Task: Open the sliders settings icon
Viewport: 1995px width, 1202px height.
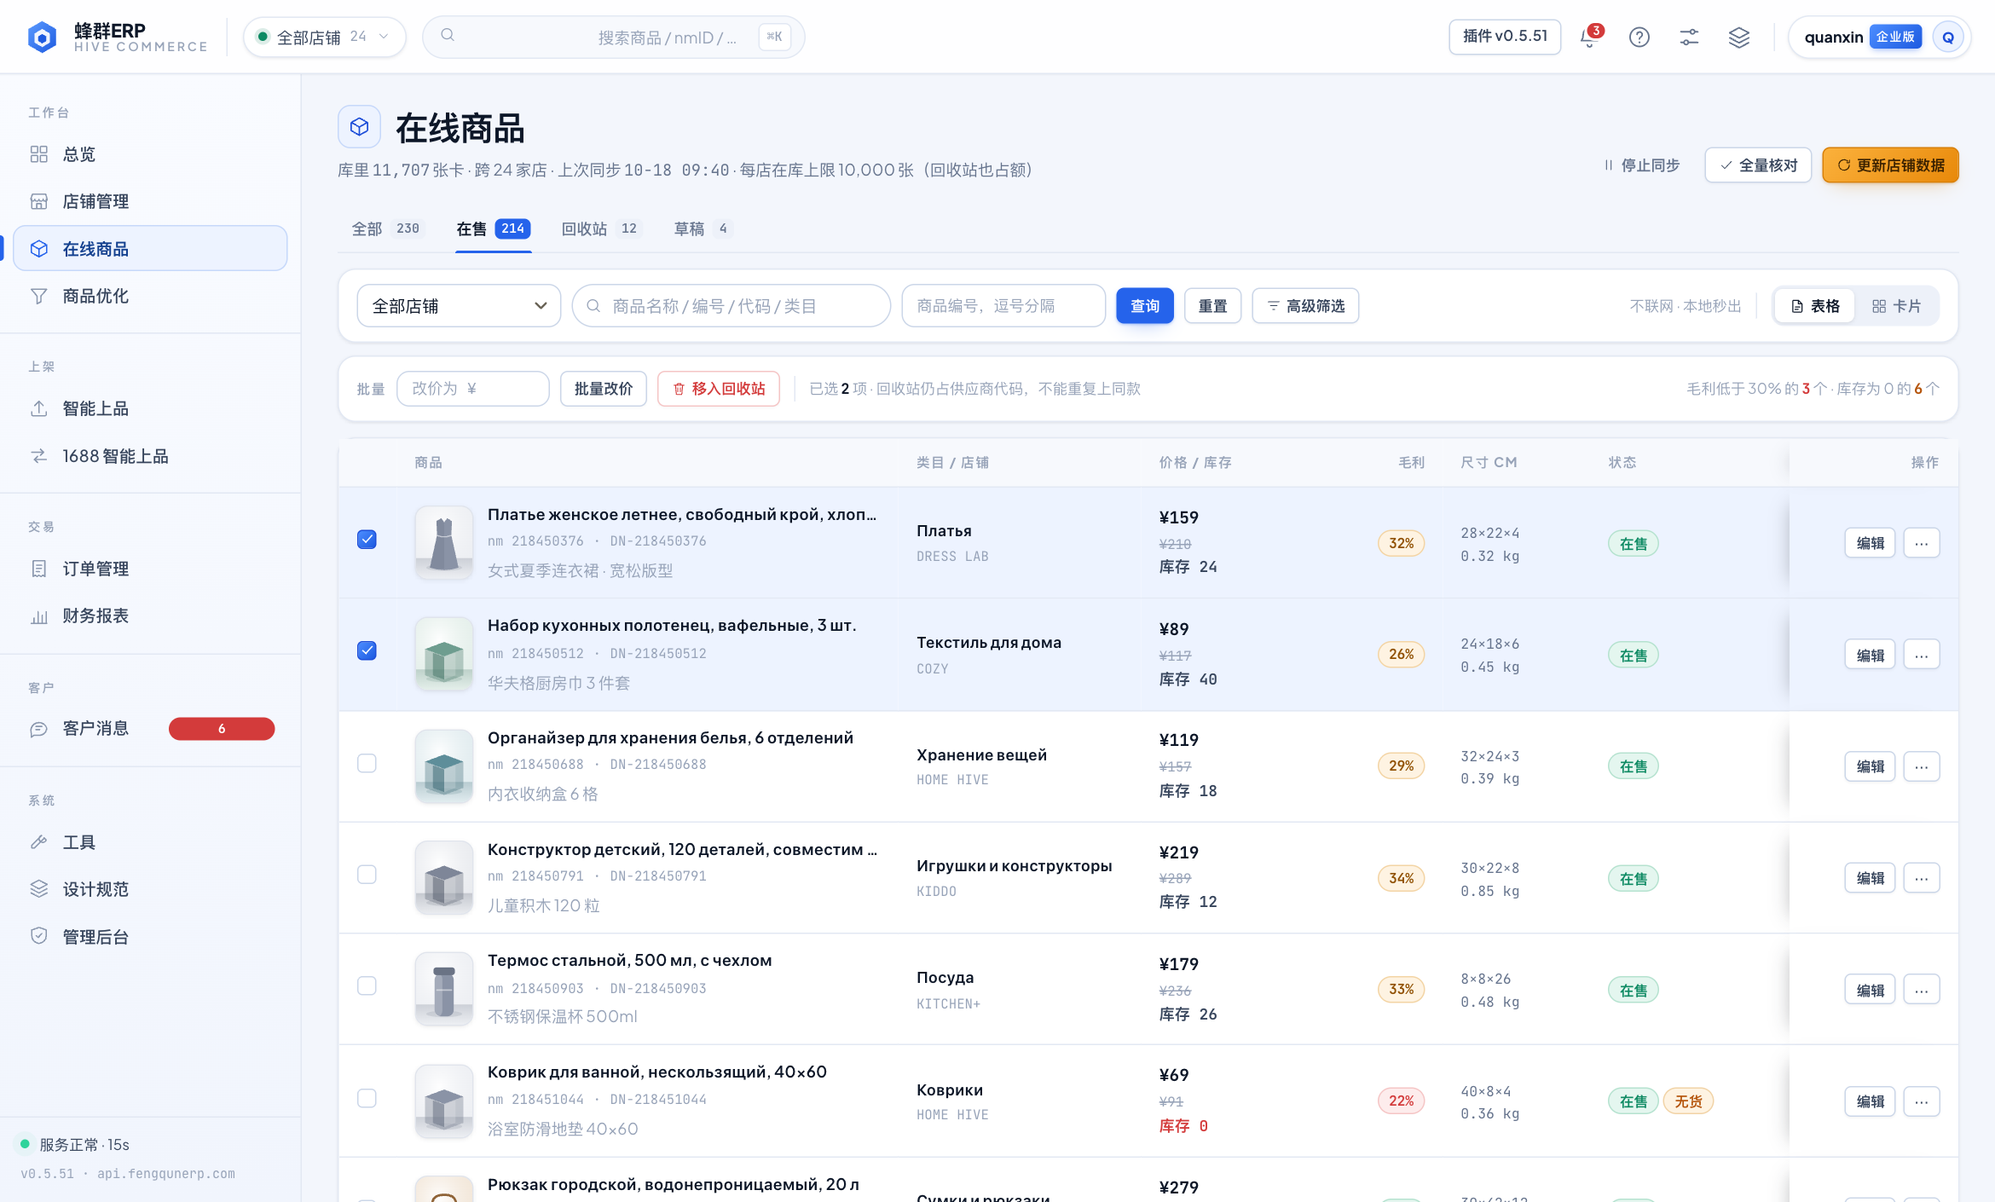Action: pyautogui.click(x=1689, y=38)
